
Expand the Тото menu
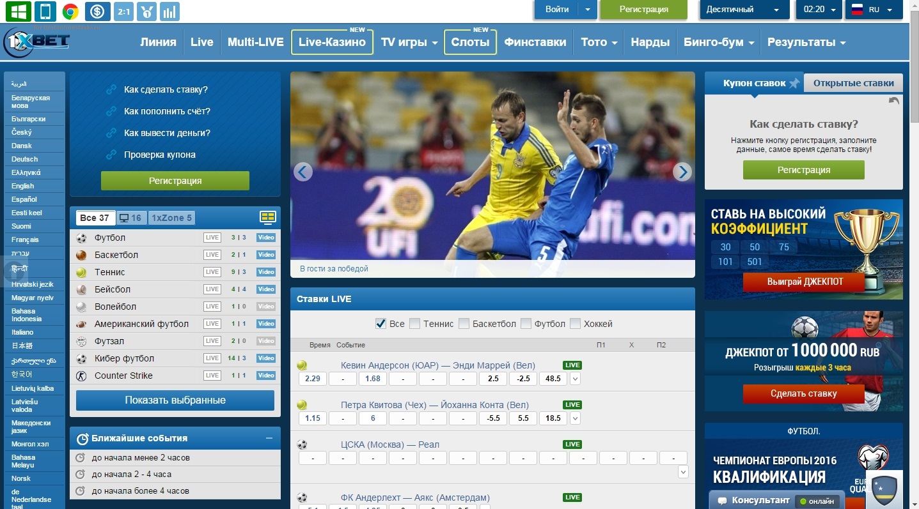pos(599,42)
